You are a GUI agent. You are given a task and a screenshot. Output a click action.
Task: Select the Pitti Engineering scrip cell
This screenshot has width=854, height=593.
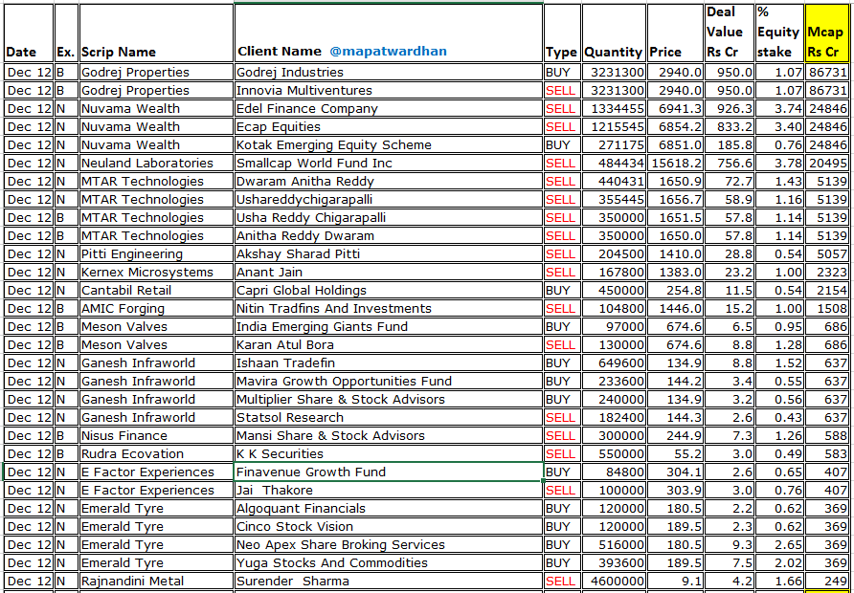tap(156, 254)
